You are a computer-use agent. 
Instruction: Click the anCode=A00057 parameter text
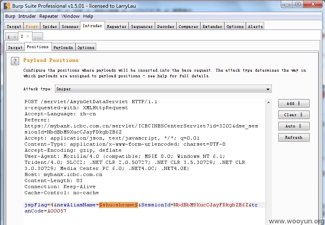45,211
